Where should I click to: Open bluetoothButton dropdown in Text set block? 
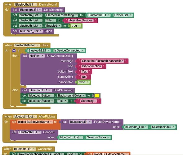click(41, 101)
